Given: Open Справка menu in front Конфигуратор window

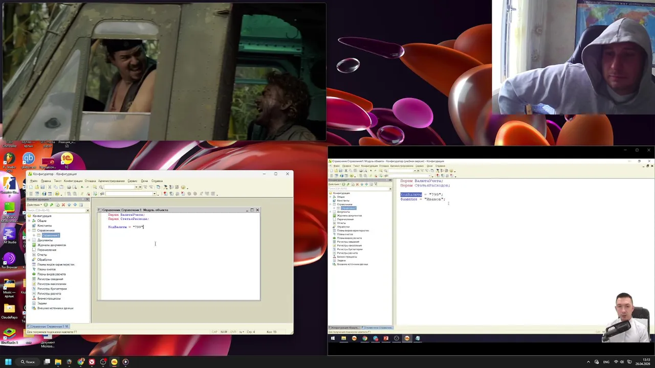Looking at the screenshot, I should (x=157, y=181).
